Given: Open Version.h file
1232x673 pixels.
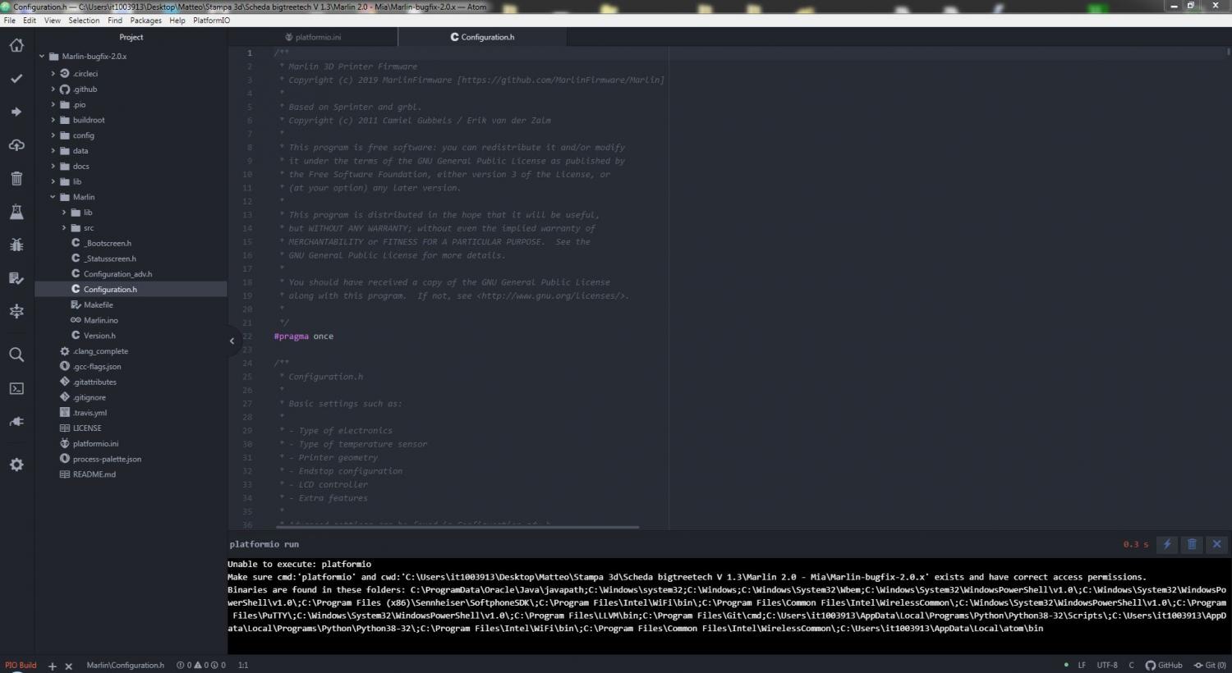Looking at the screenshot, I should coord(99,336).
